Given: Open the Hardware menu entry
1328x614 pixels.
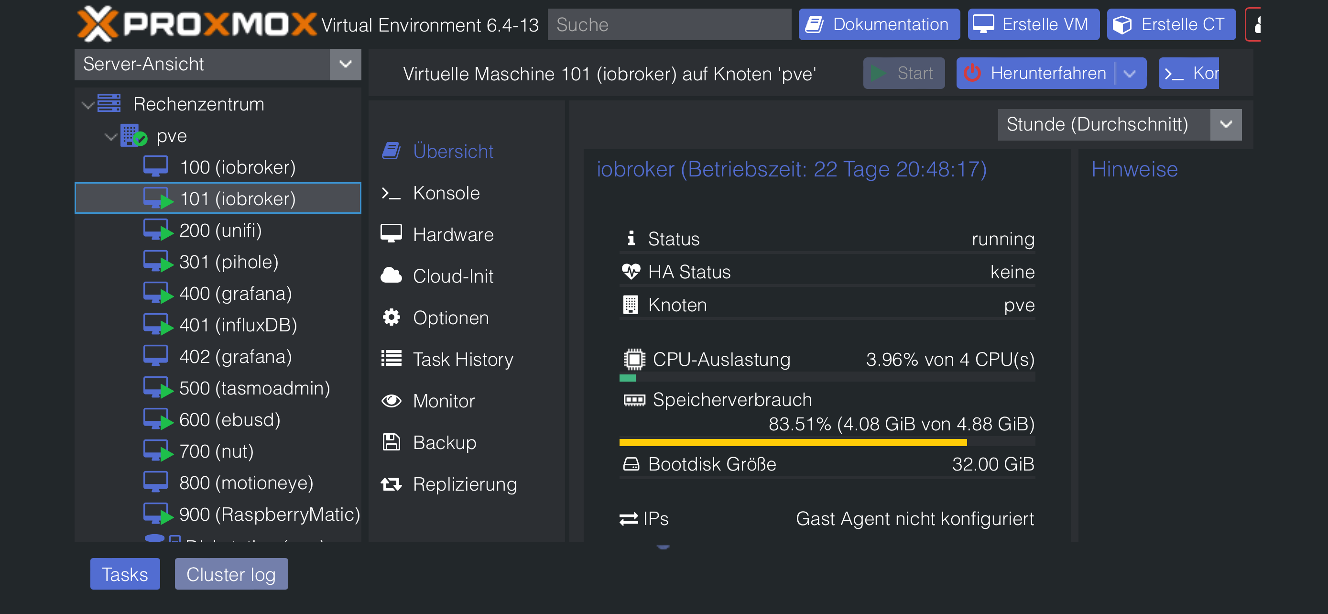Looking at the screenshot, I should click(x=453, y=235).
